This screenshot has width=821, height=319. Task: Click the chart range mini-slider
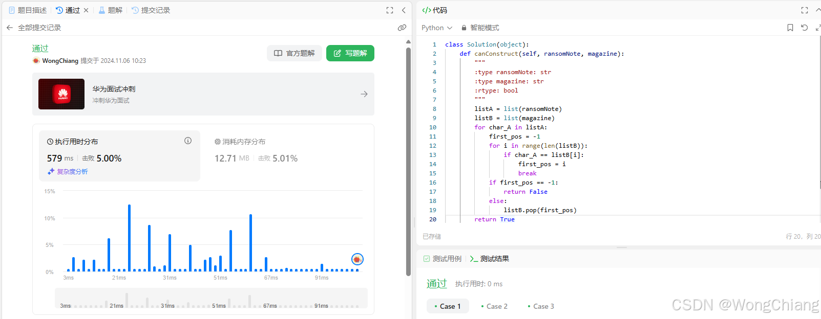coord(211,299)
